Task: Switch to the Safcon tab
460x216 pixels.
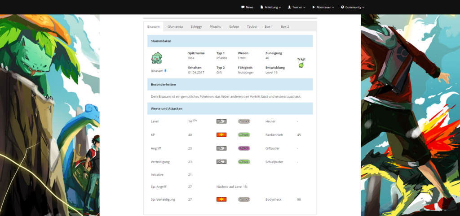Action: (234, 26)
